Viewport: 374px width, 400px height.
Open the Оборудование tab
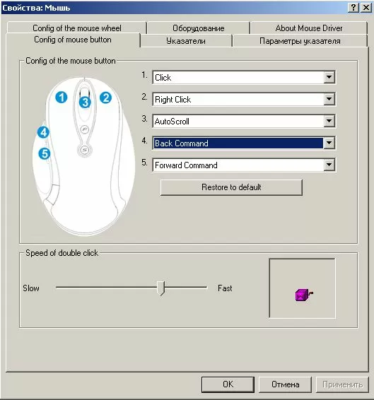coord(199,28)
